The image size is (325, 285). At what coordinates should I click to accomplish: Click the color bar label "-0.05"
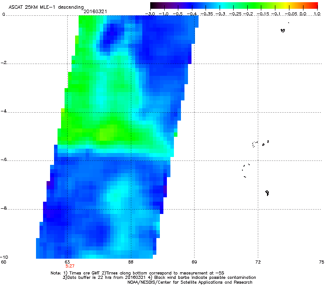coord(291,14)
